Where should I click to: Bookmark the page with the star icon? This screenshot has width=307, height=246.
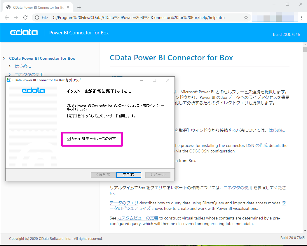click(x=246, y=17)
